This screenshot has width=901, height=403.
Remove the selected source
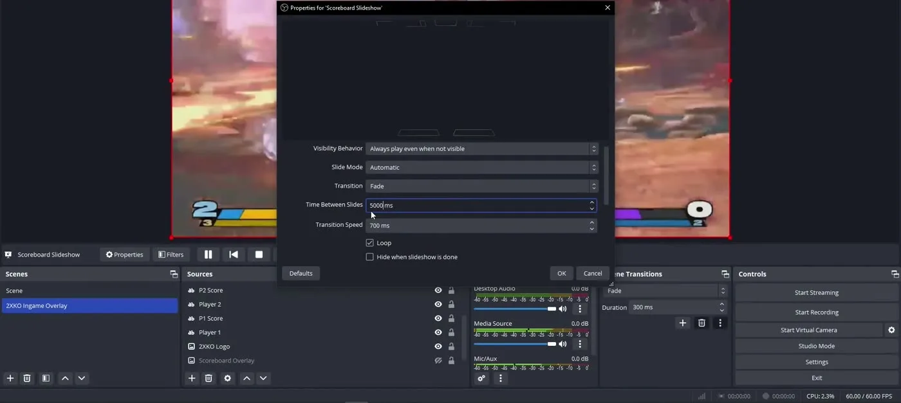click(209, 379)
